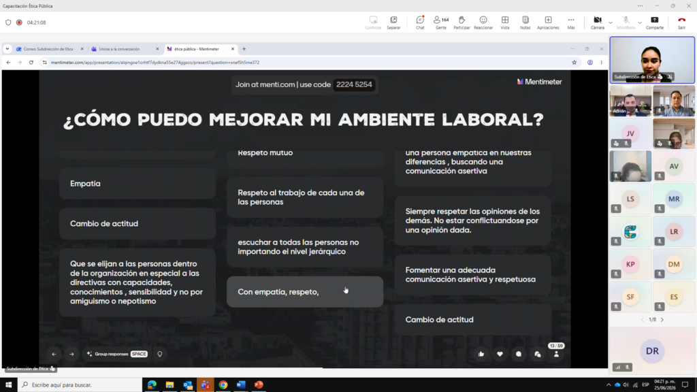The height and width of the screenshot is (392, 697).
Task: Open the Reaccionar emoji reactions
Action: click(483, 22)
